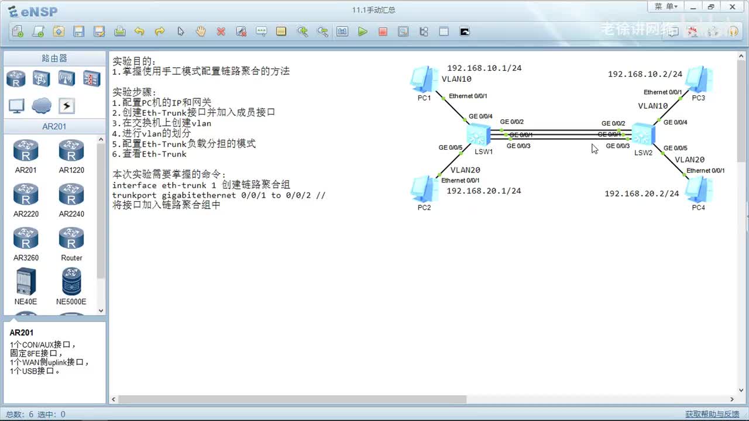Select PC1 in the topology
749x421 pixels.
(424, 80)
